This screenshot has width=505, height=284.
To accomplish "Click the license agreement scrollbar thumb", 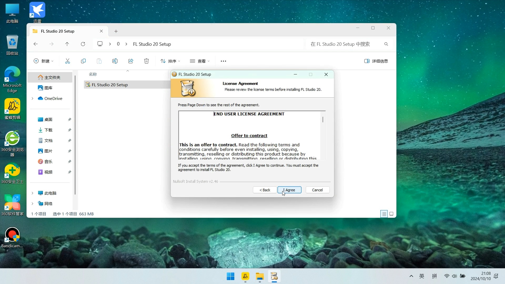I will click(x=323, y=119).
